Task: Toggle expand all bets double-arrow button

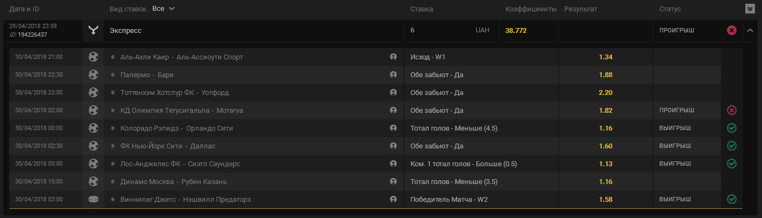Action: tap(750, 9)
